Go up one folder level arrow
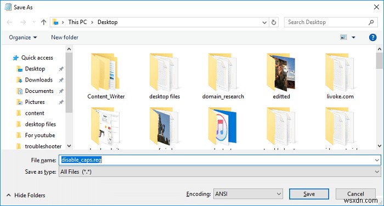Image resolution: width=384 pixels, height=206 pixels. click(43, 22)
